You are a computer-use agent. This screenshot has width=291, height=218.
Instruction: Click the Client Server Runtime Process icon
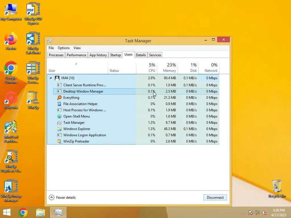pyautogui.click(x=59, y=85)
